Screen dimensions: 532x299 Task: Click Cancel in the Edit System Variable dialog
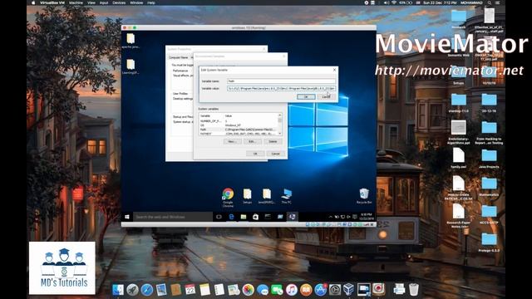[x=326, y=97]
